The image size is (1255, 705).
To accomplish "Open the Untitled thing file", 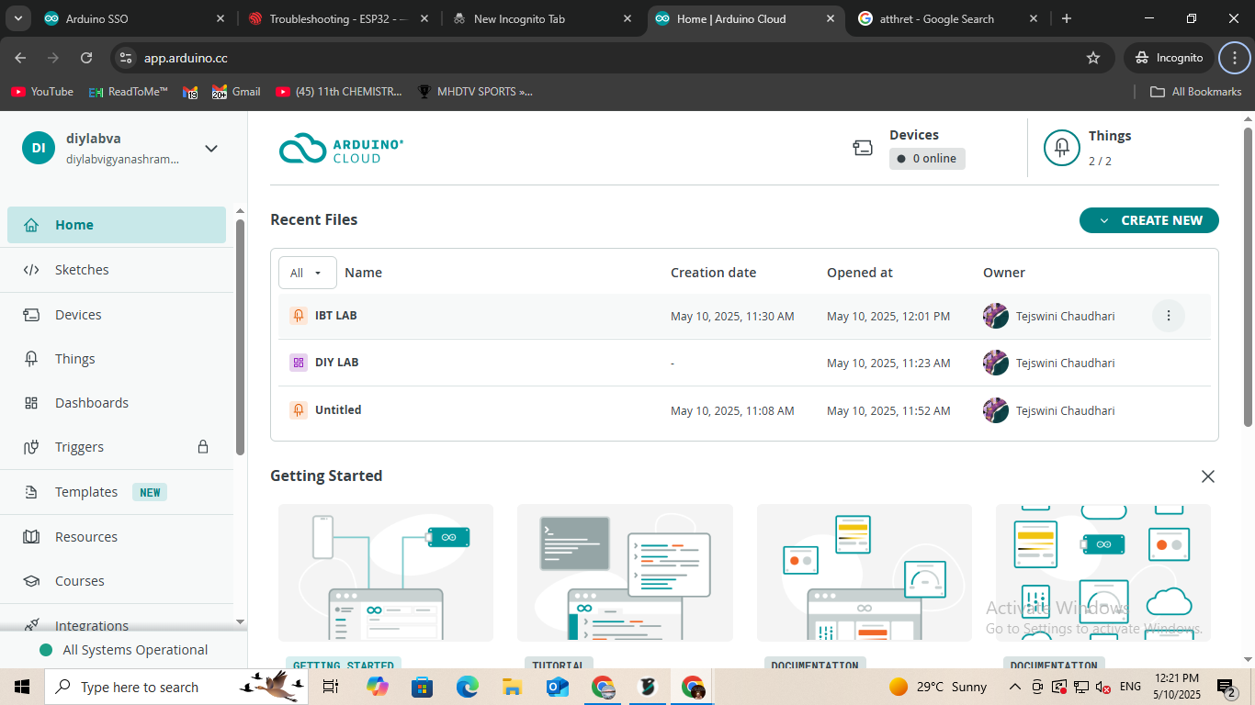I will [338, 410].
